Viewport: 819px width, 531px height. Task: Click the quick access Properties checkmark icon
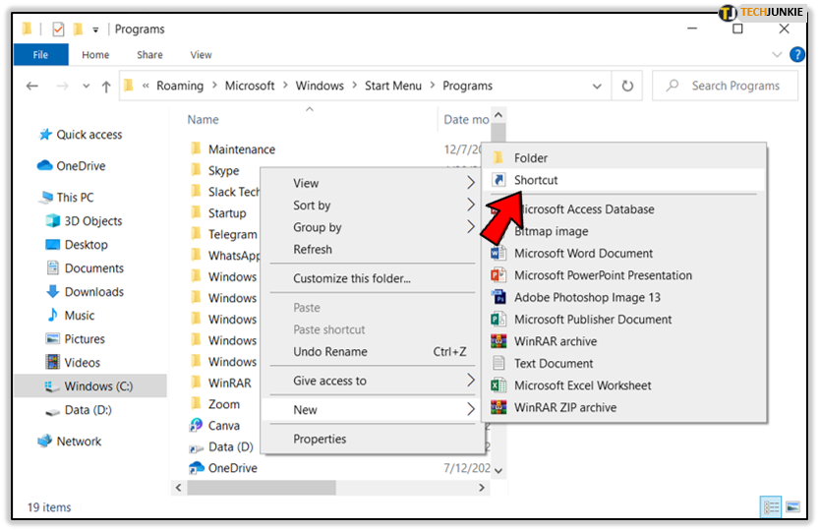[x=59, y=29]
